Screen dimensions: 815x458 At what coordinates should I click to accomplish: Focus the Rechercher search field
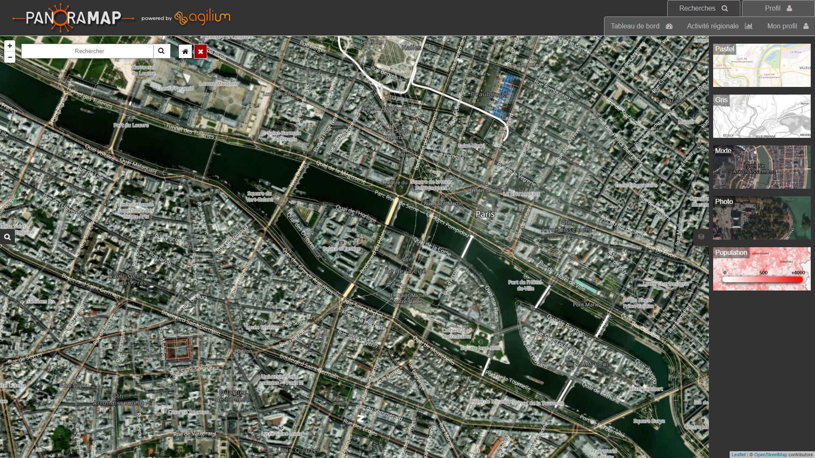tap(87, 51)
